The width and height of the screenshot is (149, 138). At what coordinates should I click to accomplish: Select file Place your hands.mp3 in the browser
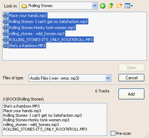[x=28, y=16]
